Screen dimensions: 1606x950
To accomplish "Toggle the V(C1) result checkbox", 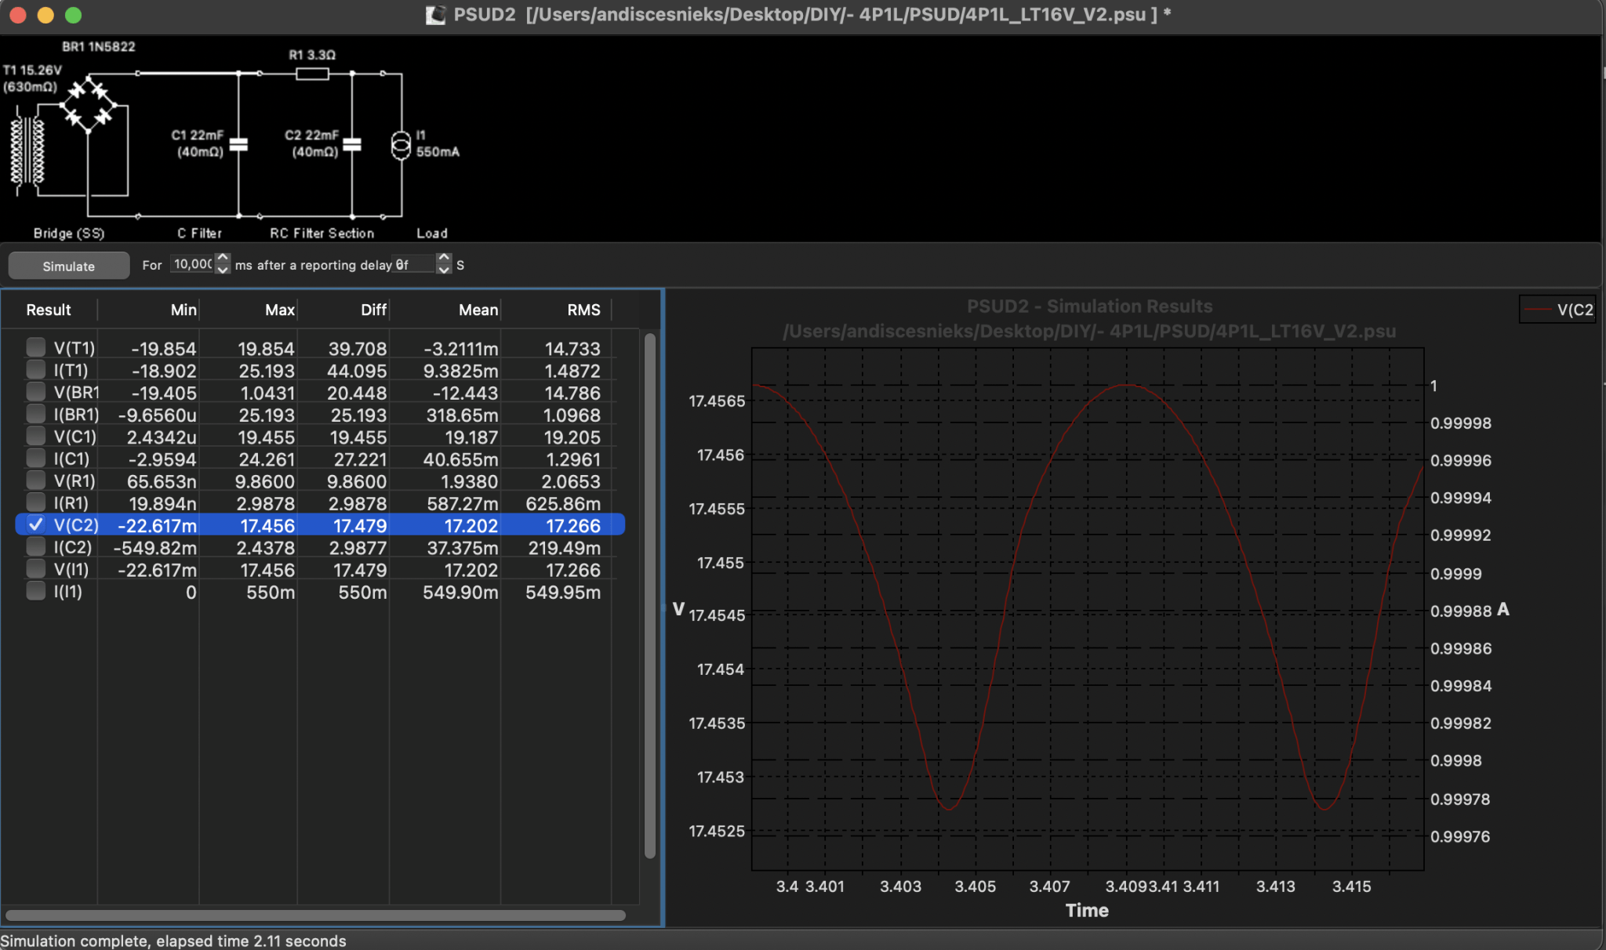I will coord(35,435).
